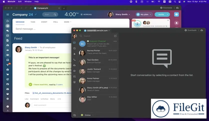The height and width of the screenshot is (121, 209).
Task: Click the compose new chat icon in messenger
Action: [x=115, y=36]
